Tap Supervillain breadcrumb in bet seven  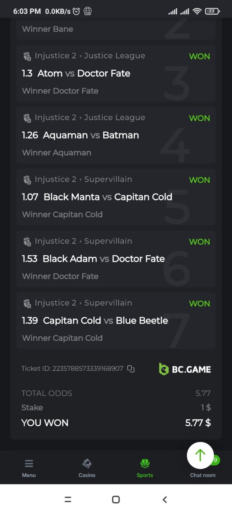pos(108,303)
